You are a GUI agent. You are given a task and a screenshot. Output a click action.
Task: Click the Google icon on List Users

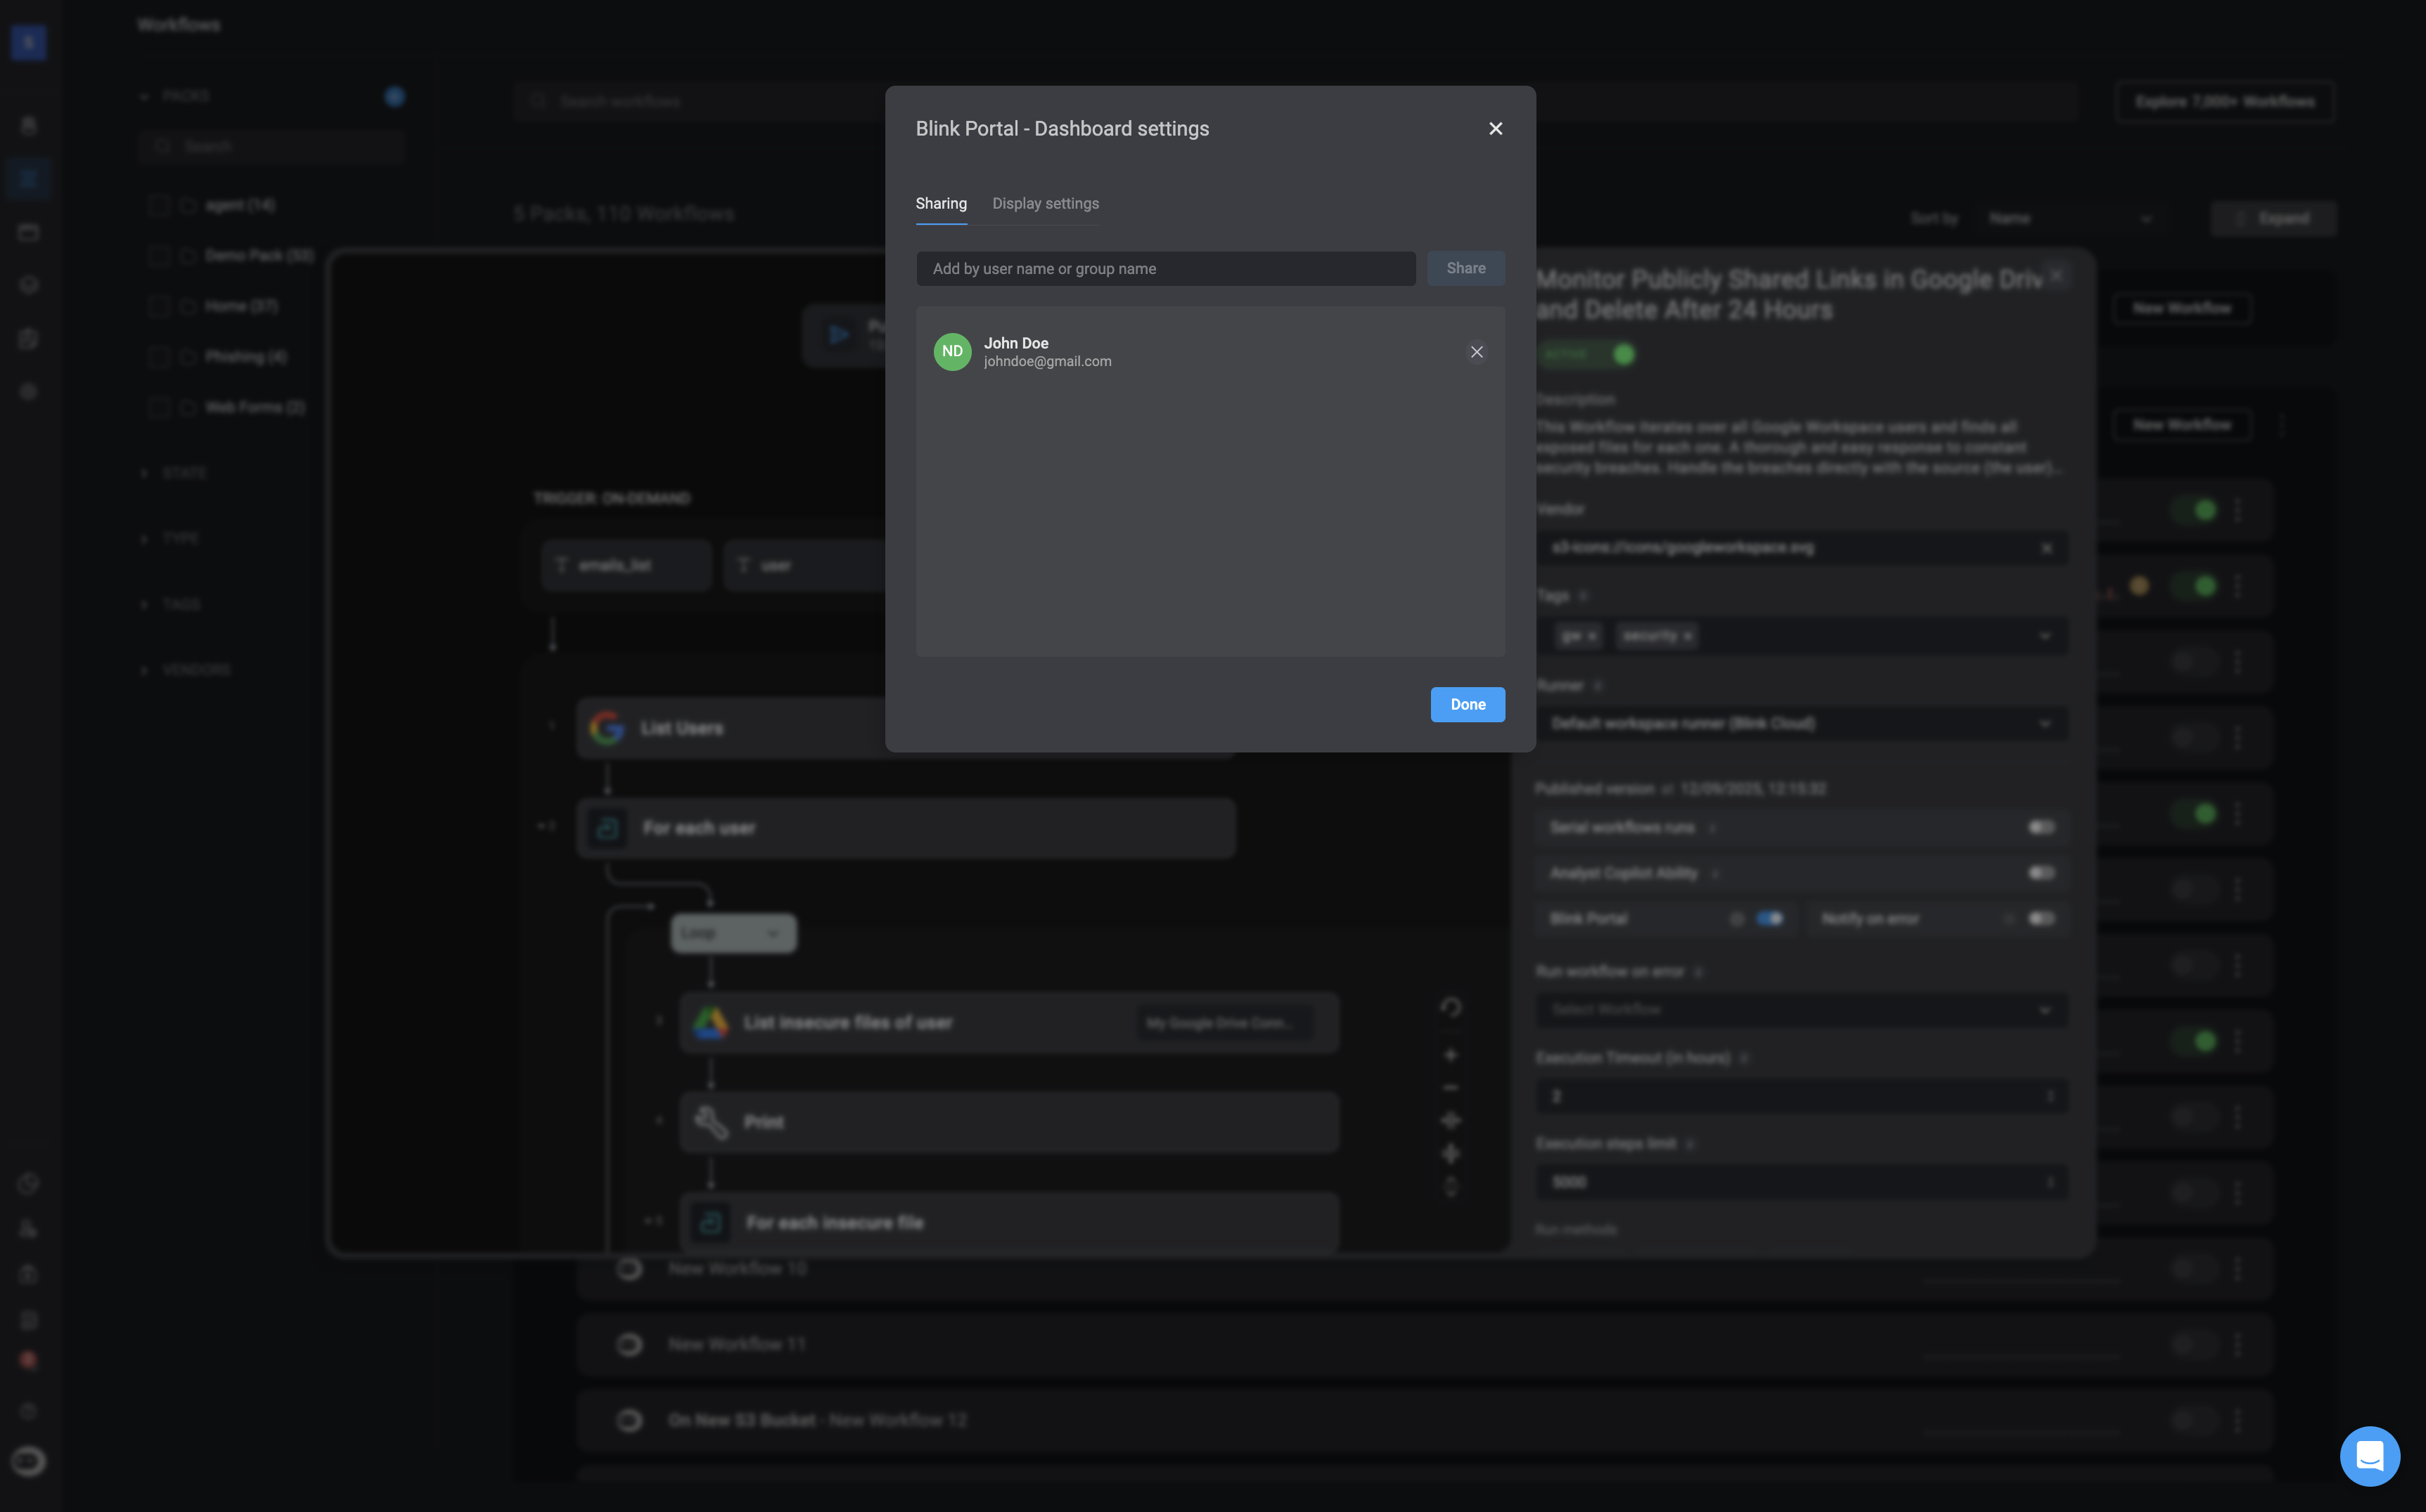606,728
